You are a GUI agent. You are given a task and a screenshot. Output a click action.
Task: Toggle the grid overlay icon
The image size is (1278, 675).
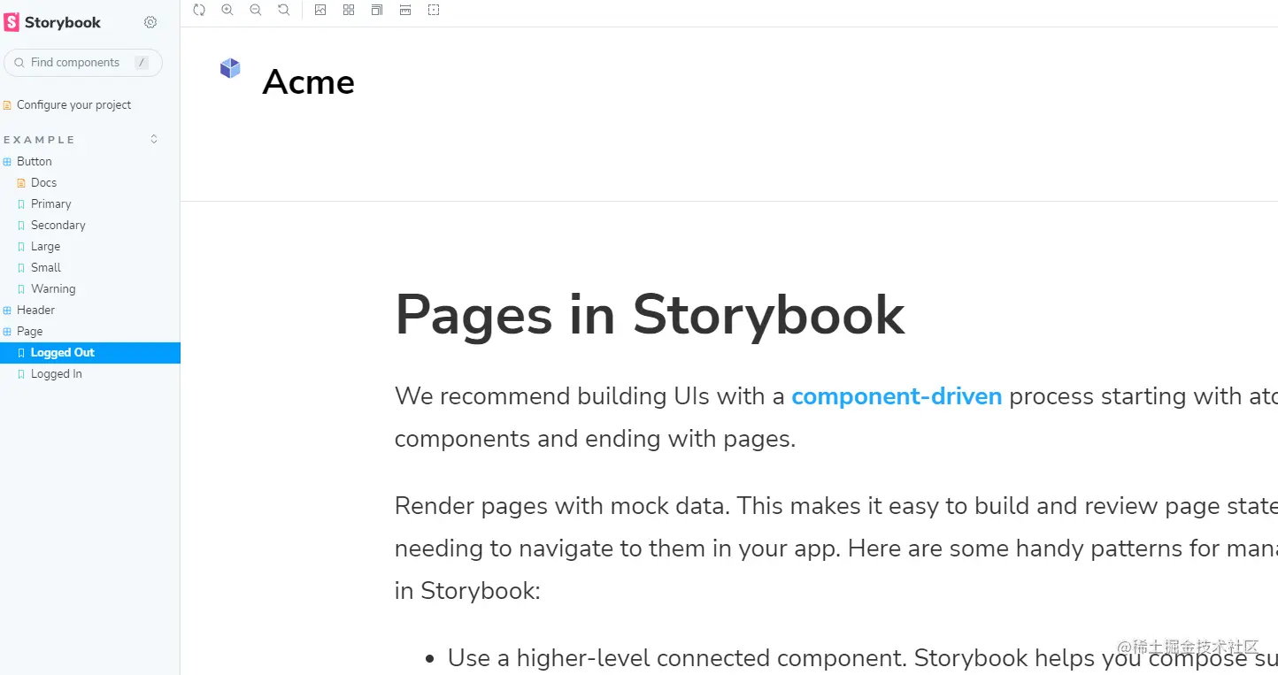[x=349, y=10]
